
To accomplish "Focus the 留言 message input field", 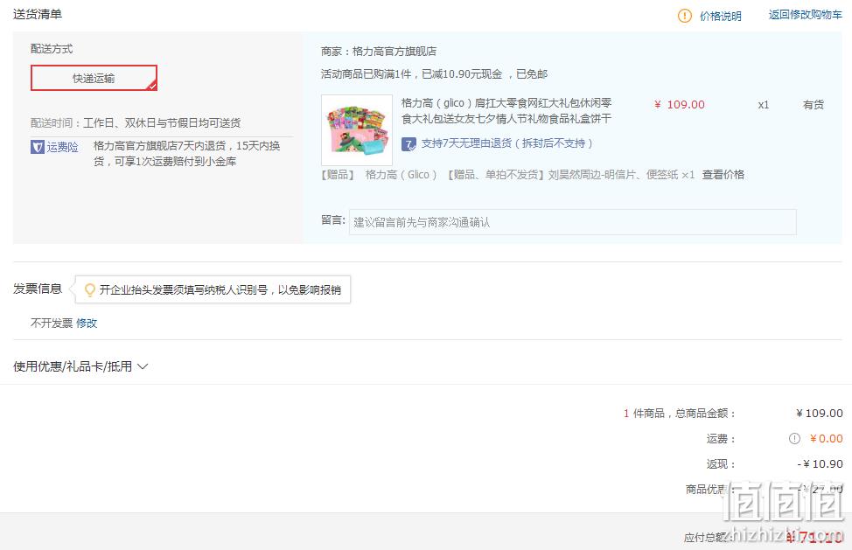I will (x=573, y=222).
